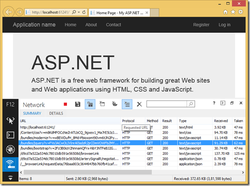The height and width of the screenshot is (186, 250).
Task: Close the F12 developer tools pane
Action: point(241,103)
